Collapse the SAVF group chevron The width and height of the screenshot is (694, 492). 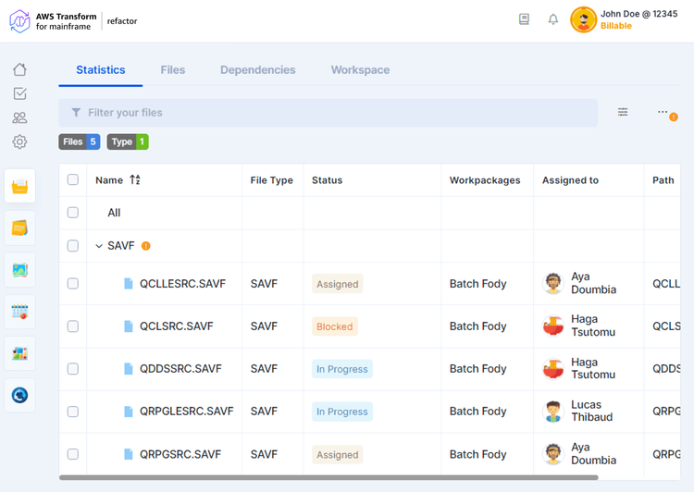click(x=99, y=246)
